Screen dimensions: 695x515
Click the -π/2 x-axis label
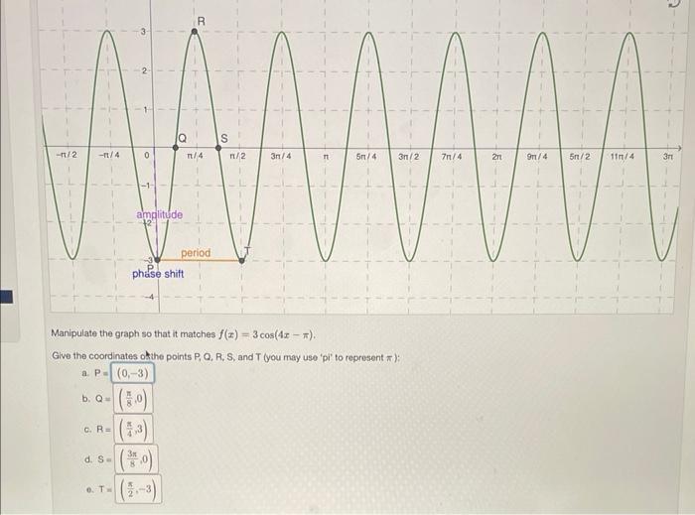point(67,155)
